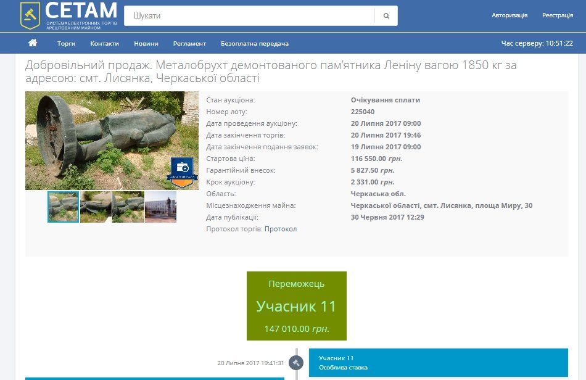Click the Реєстрація link
This screenshot has height=380, width=586.
tap(557, 15)
